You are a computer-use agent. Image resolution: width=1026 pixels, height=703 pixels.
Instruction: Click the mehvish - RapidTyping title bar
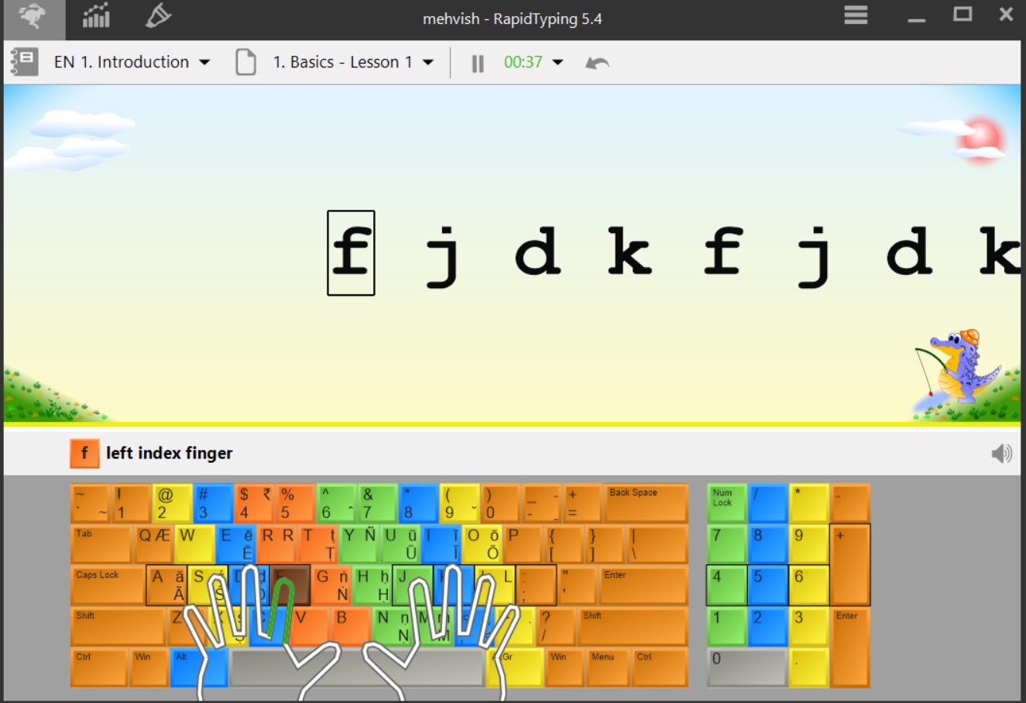tap(513, 19)
